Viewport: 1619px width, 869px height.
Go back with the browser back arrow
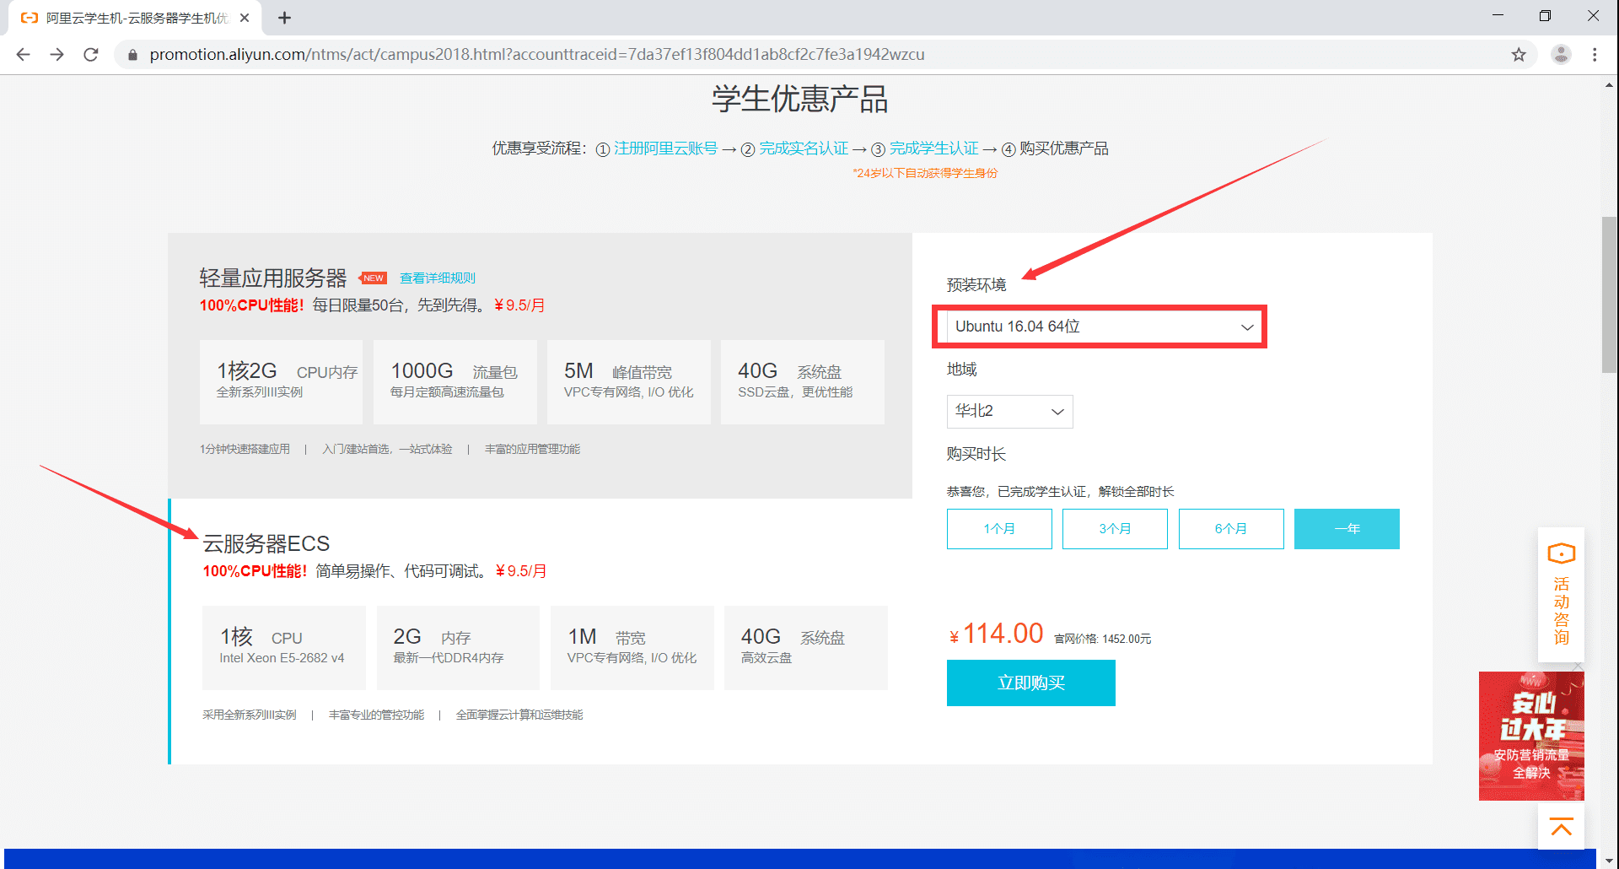pyautogui.click(x=23, y=54)
